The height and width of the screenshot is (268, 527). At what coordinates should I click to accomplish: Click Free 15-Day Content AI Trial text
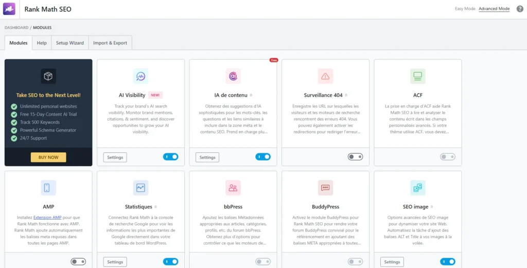pyautogui.click(x=48, y=115)
